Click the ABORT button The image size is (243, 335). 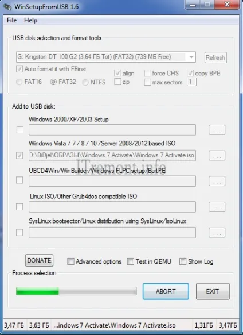click(x=166, y=291)
